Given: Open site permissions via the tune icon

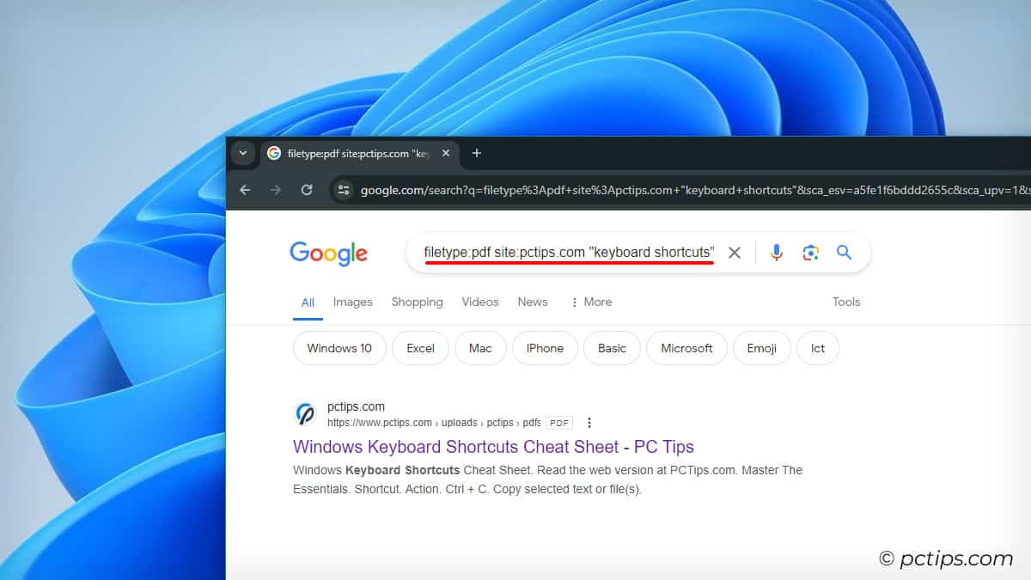Looking at the screenshot, I should pos(343,190).
